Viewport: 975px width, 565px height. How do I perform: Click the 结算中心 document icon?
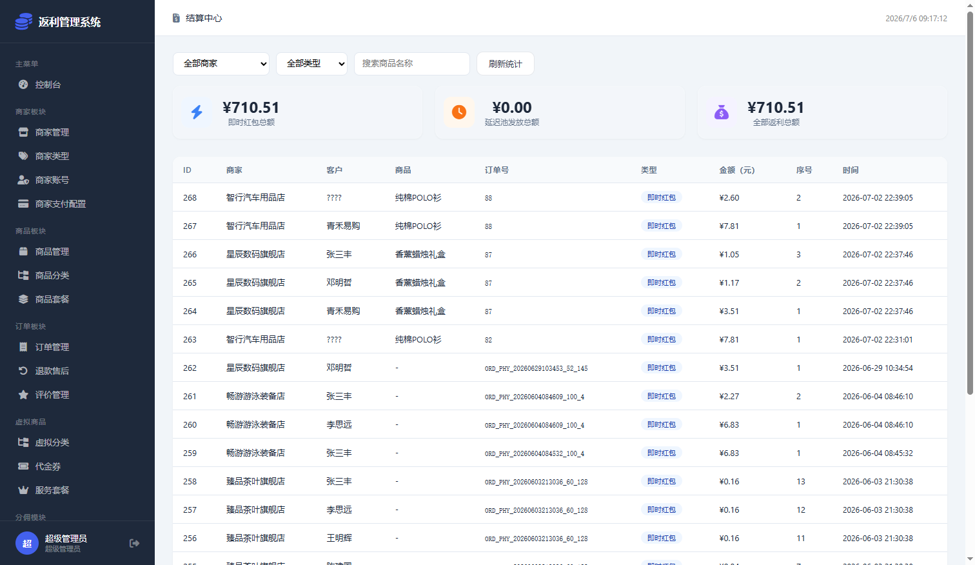[x=176, y=18]
